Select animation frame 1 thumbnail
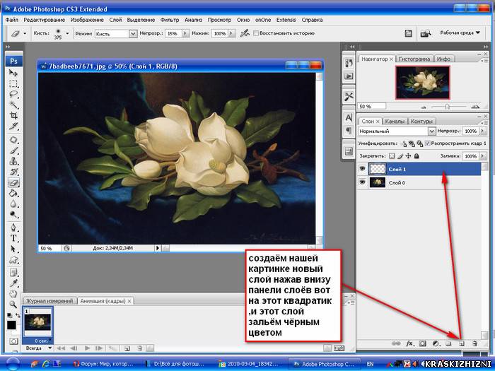The width and height of the screenshot is (495, 371). [x=38, y=322]
